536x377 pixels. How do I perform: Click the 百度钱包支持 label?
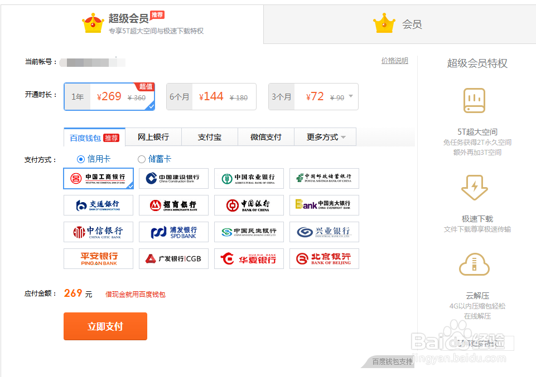[x=392, y=361]
